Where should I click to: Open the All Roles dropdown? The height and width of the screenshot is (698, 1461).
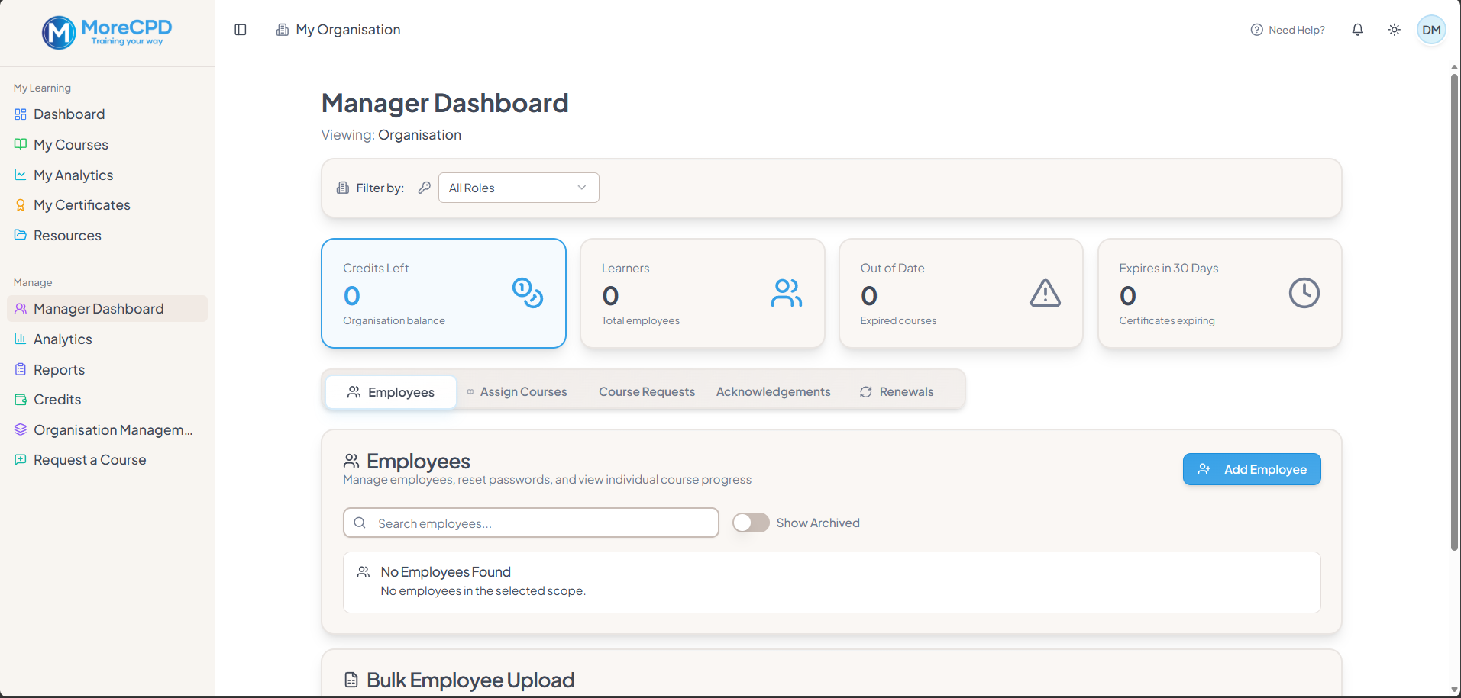coord(519,188)
